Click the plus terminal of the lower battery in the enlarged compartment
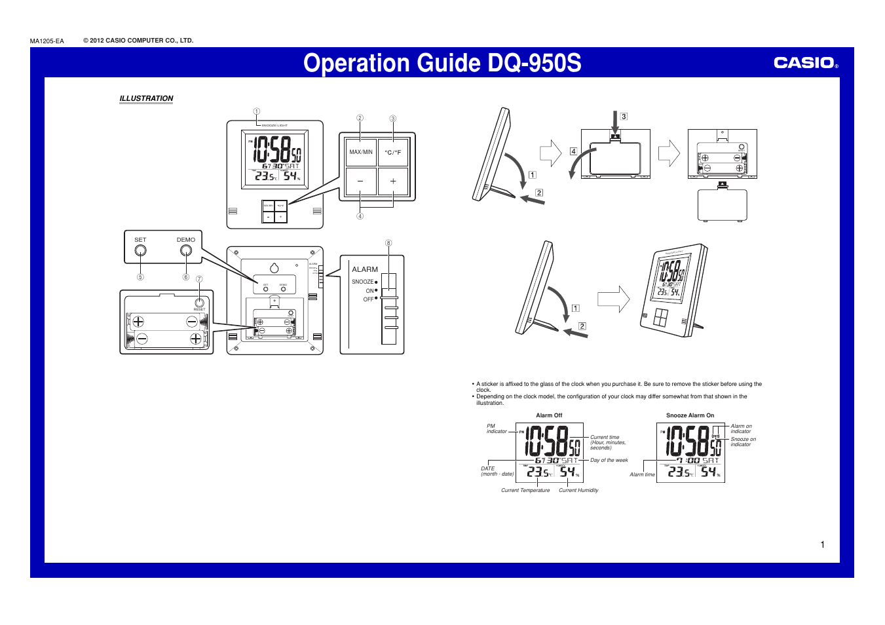The height and width of the screenshot is (625, 885). pos(196,339)
